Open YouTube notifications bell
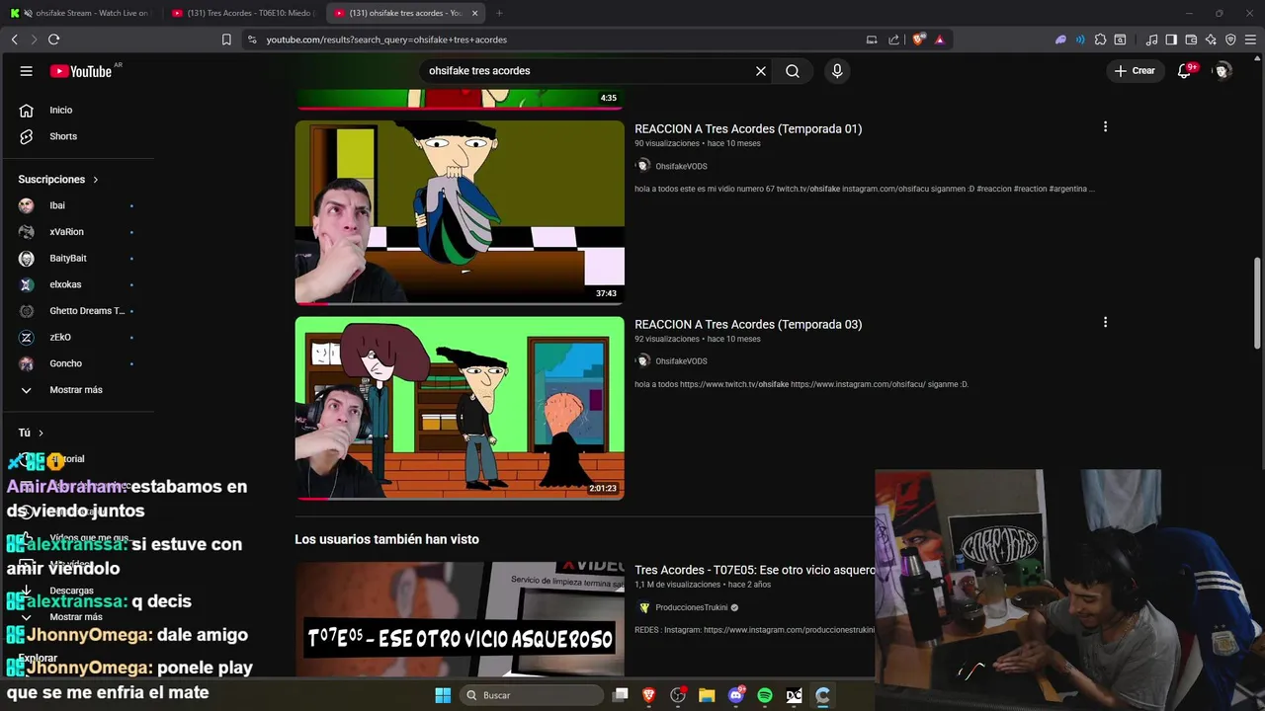1265x711 pixels. click(x=1184, y=71)
